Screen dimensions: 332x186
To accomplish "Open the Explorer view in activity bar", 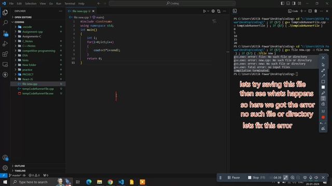I will 5,12.
